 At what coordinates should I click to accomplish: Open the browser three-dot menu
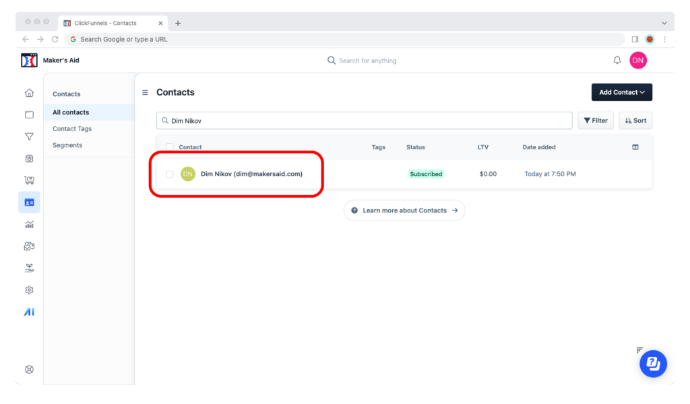[664, 39]
